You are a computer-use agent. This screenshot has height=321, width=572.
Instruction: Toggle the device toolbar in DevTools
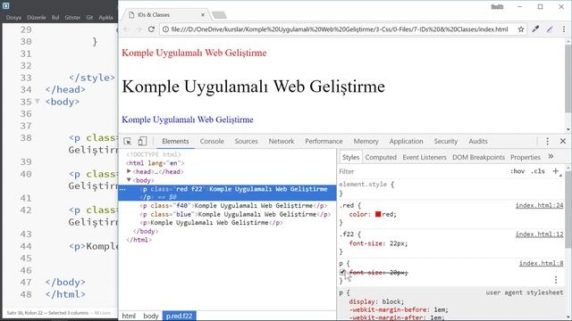coord(142,141)
